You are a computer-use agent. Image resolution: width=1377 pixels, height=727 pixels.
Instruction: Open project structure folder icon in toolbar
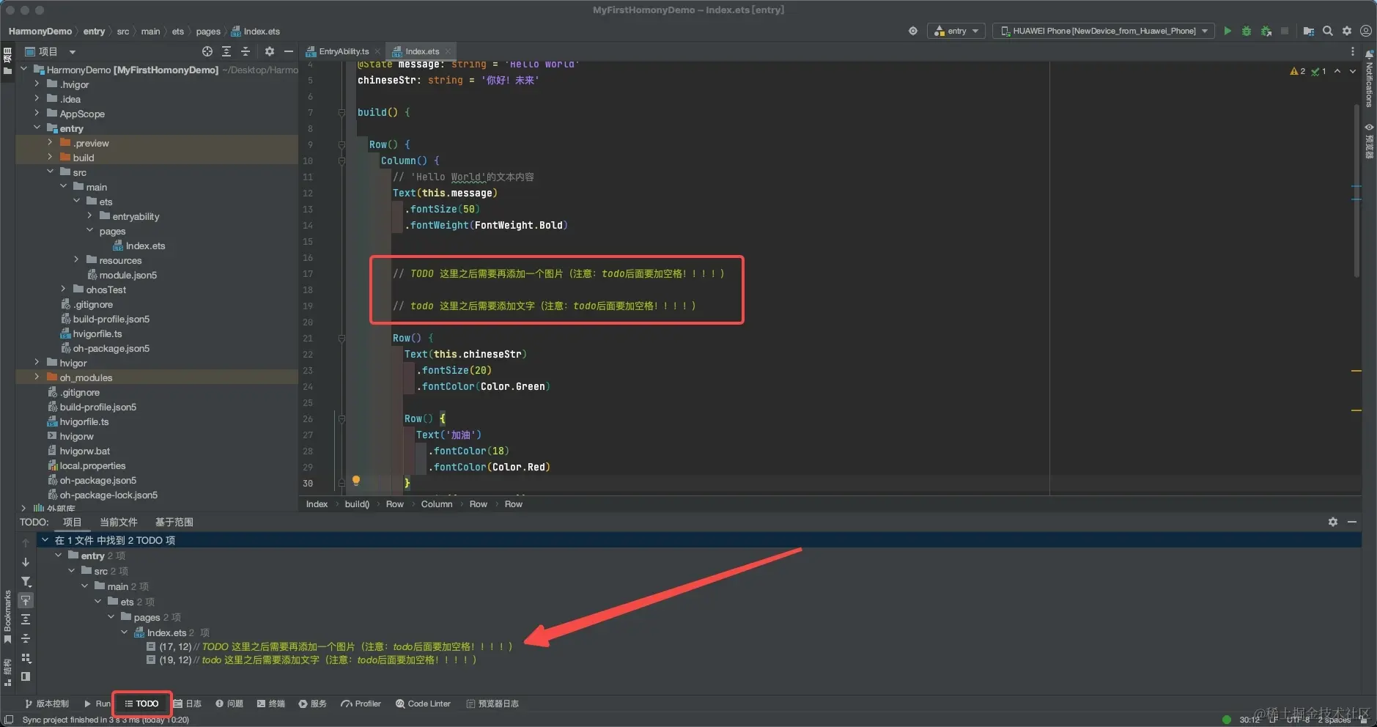1308,31
